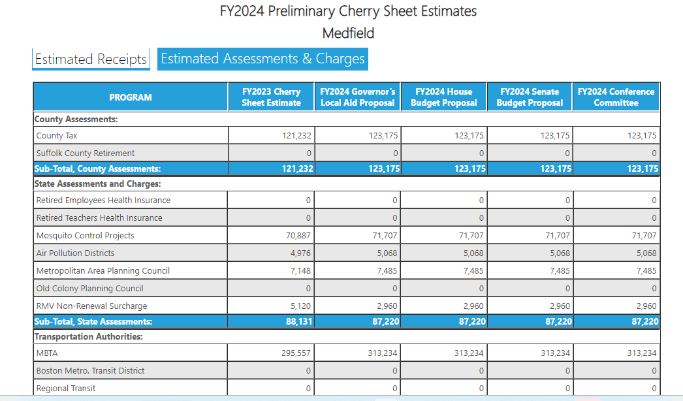Select FY2024 Conference Committee column header
The width and height of the screenshot is (683, 401).
(616, 97)
